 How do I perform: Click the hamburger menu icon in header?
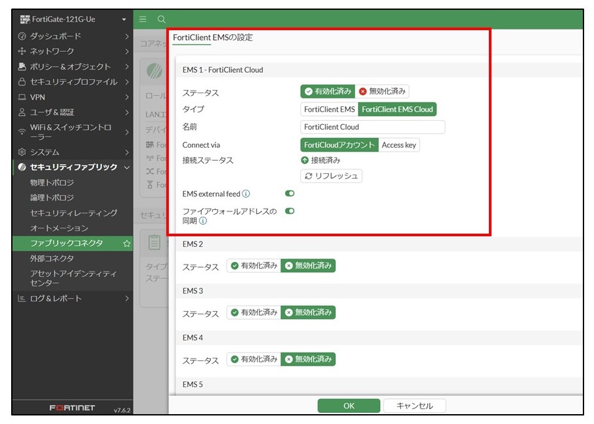(x=143, y=19)
